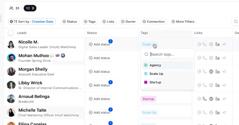Open the Tags filter
This screenshot has height=125, width=239.
pyautogui.click(x=90, y=22)
